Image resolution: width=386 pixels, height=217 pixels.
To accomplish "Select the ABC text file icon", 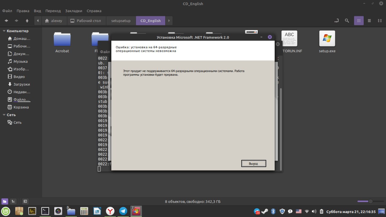I will (289, 38).
